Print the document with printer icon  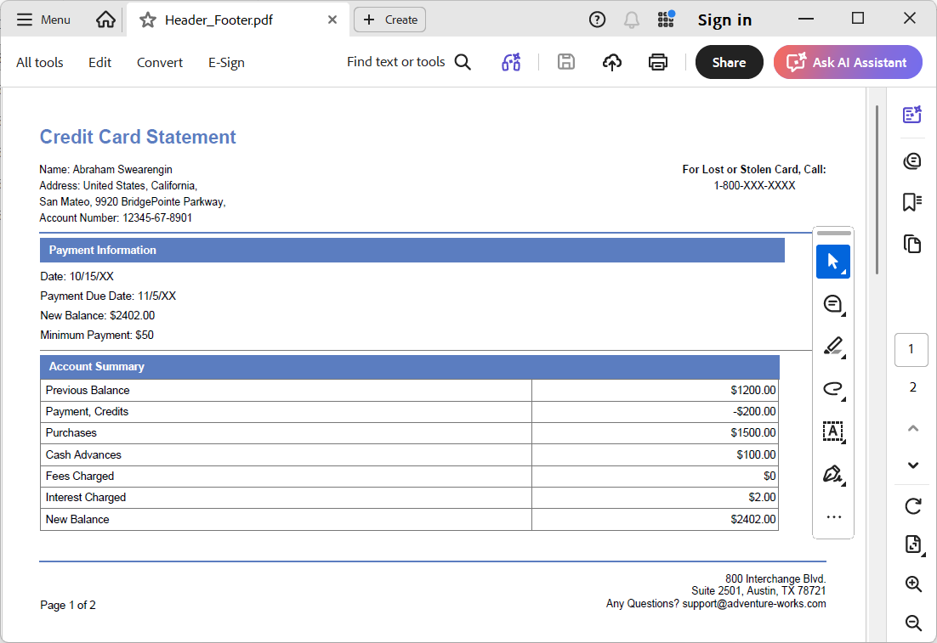coord(658,62)
